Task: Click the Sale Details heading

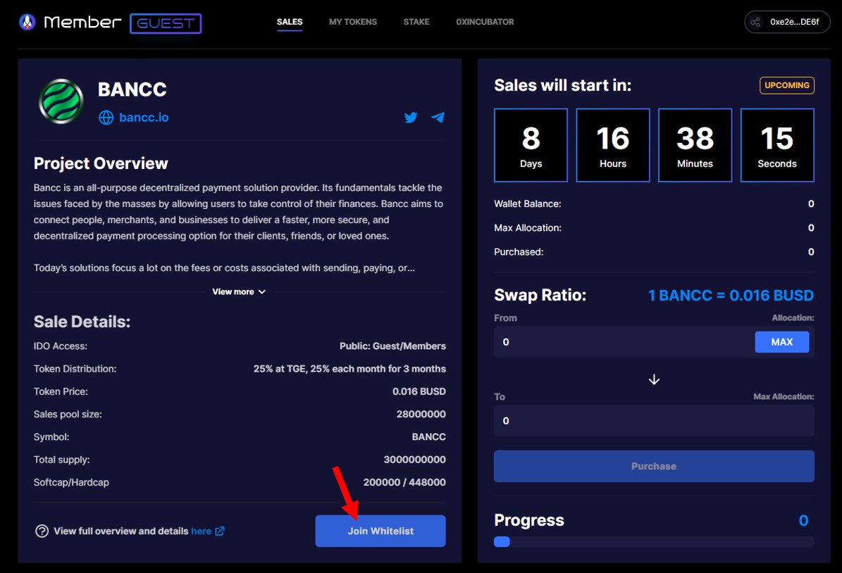Action: (x=82, y=322)
